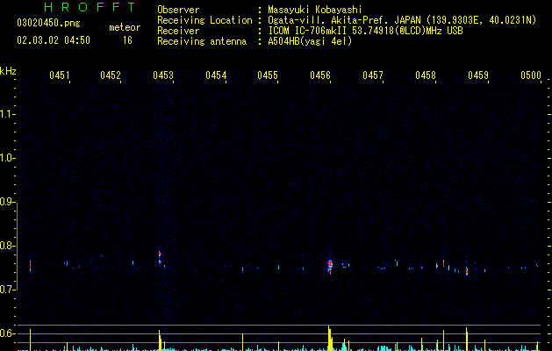Click the 0500 time axis label
This screenshot has width=552, height=351.
[531, 75]
